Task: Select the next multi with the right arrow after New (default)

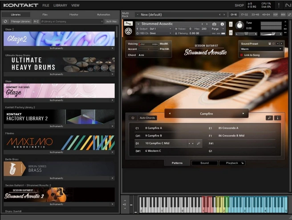Action: click(x=224, y=15)
